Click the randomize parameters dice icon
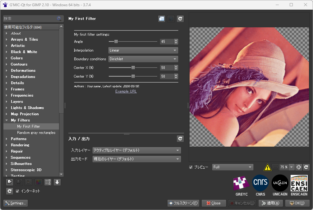313x210 pixels. (x=171, y=19)
